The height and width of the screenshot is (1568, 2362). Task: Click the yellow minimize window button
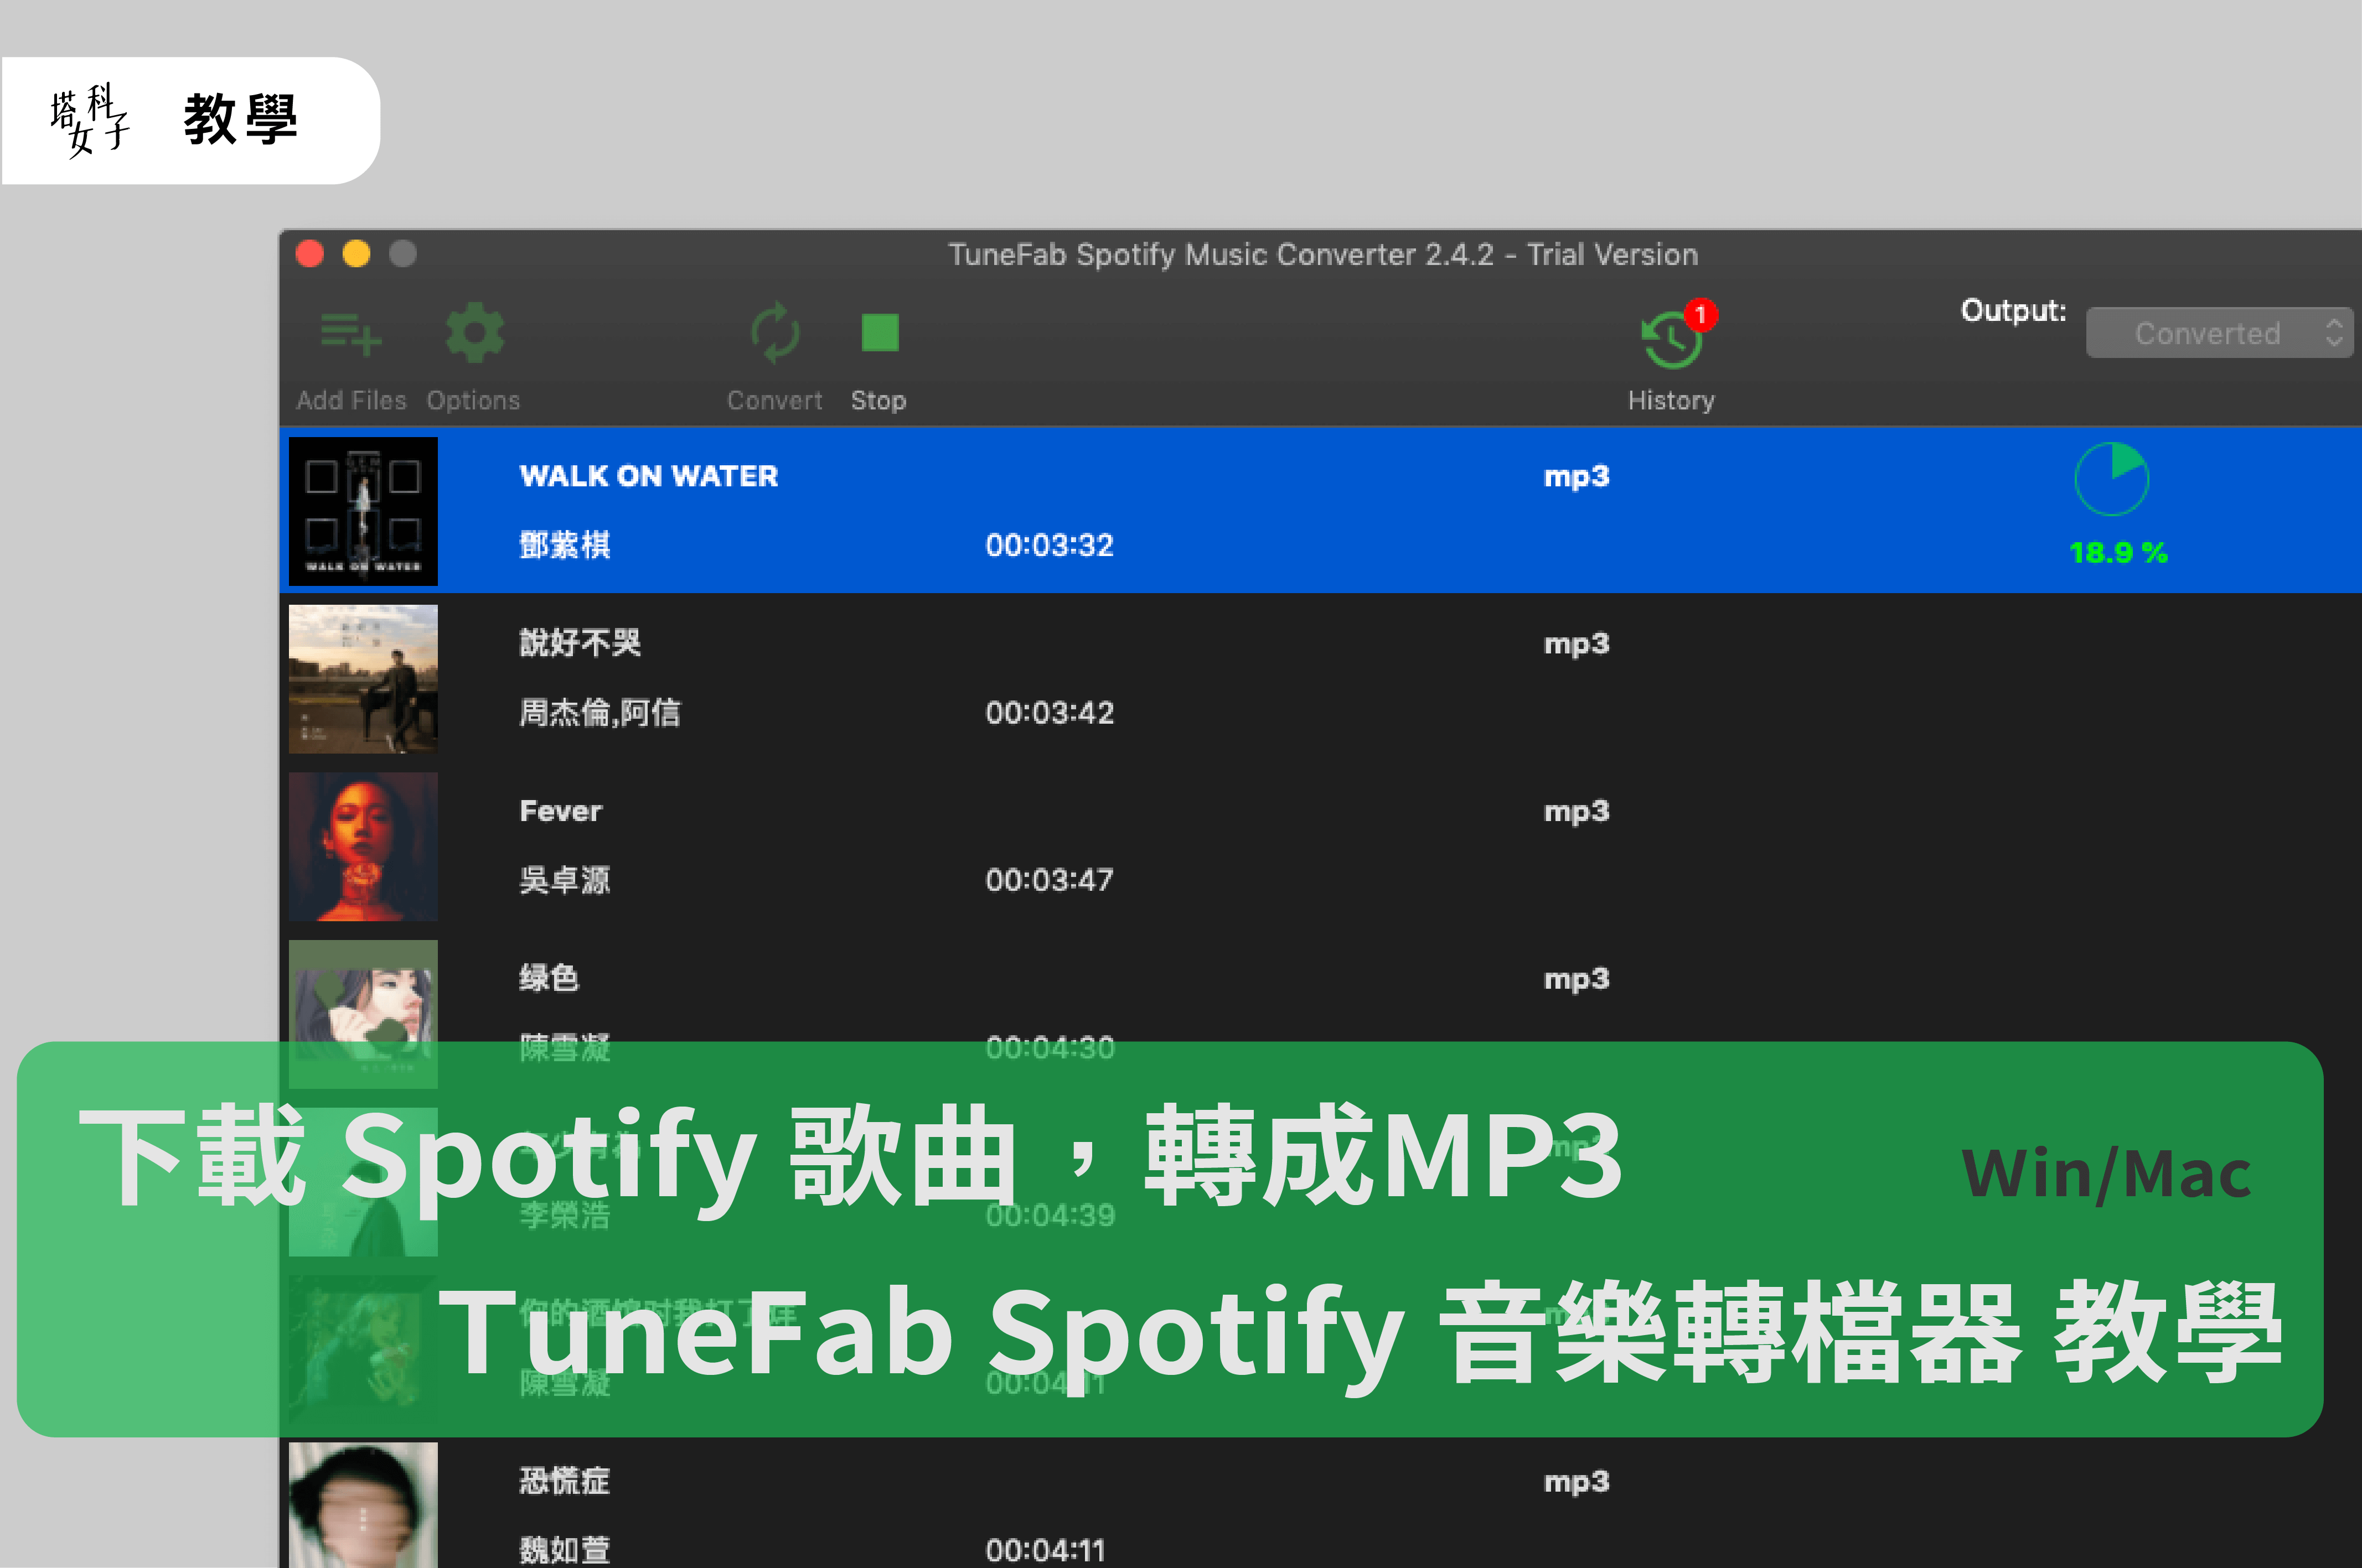coord(356,254)
